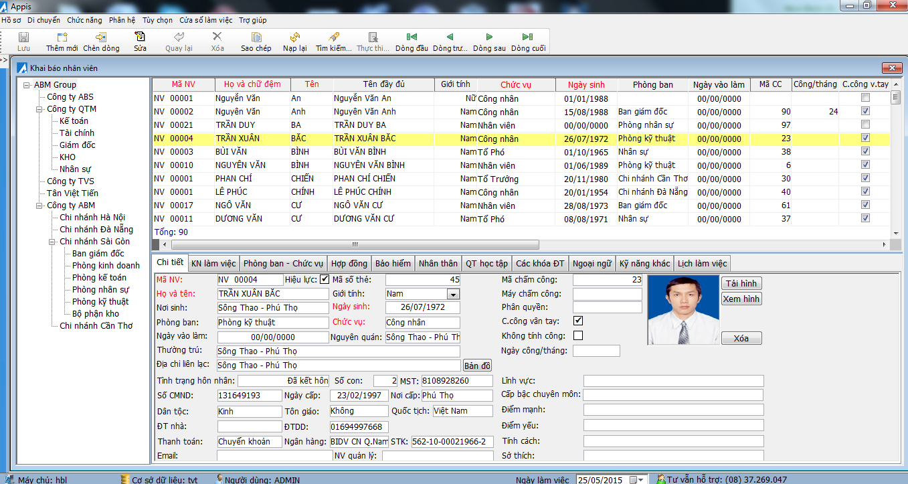The height and width of the screenshot is (484, 908).
Task: Open the Chức năng menu
Action: [84, 20]
